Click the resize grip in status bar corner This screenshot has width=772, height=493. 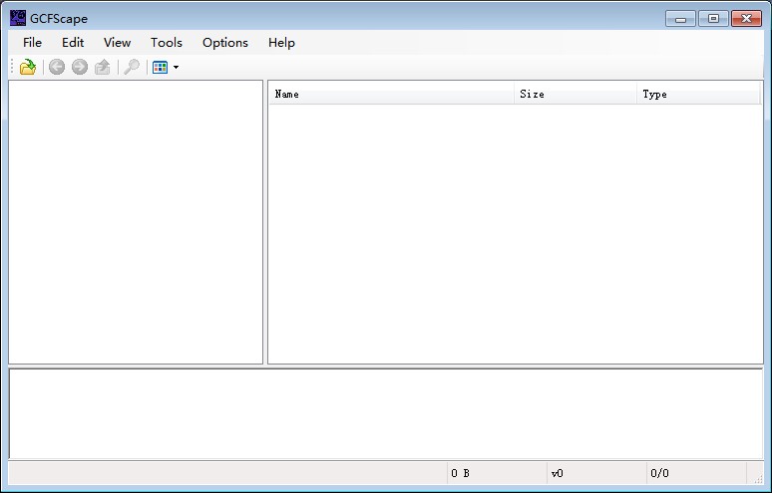click(758, 479)
